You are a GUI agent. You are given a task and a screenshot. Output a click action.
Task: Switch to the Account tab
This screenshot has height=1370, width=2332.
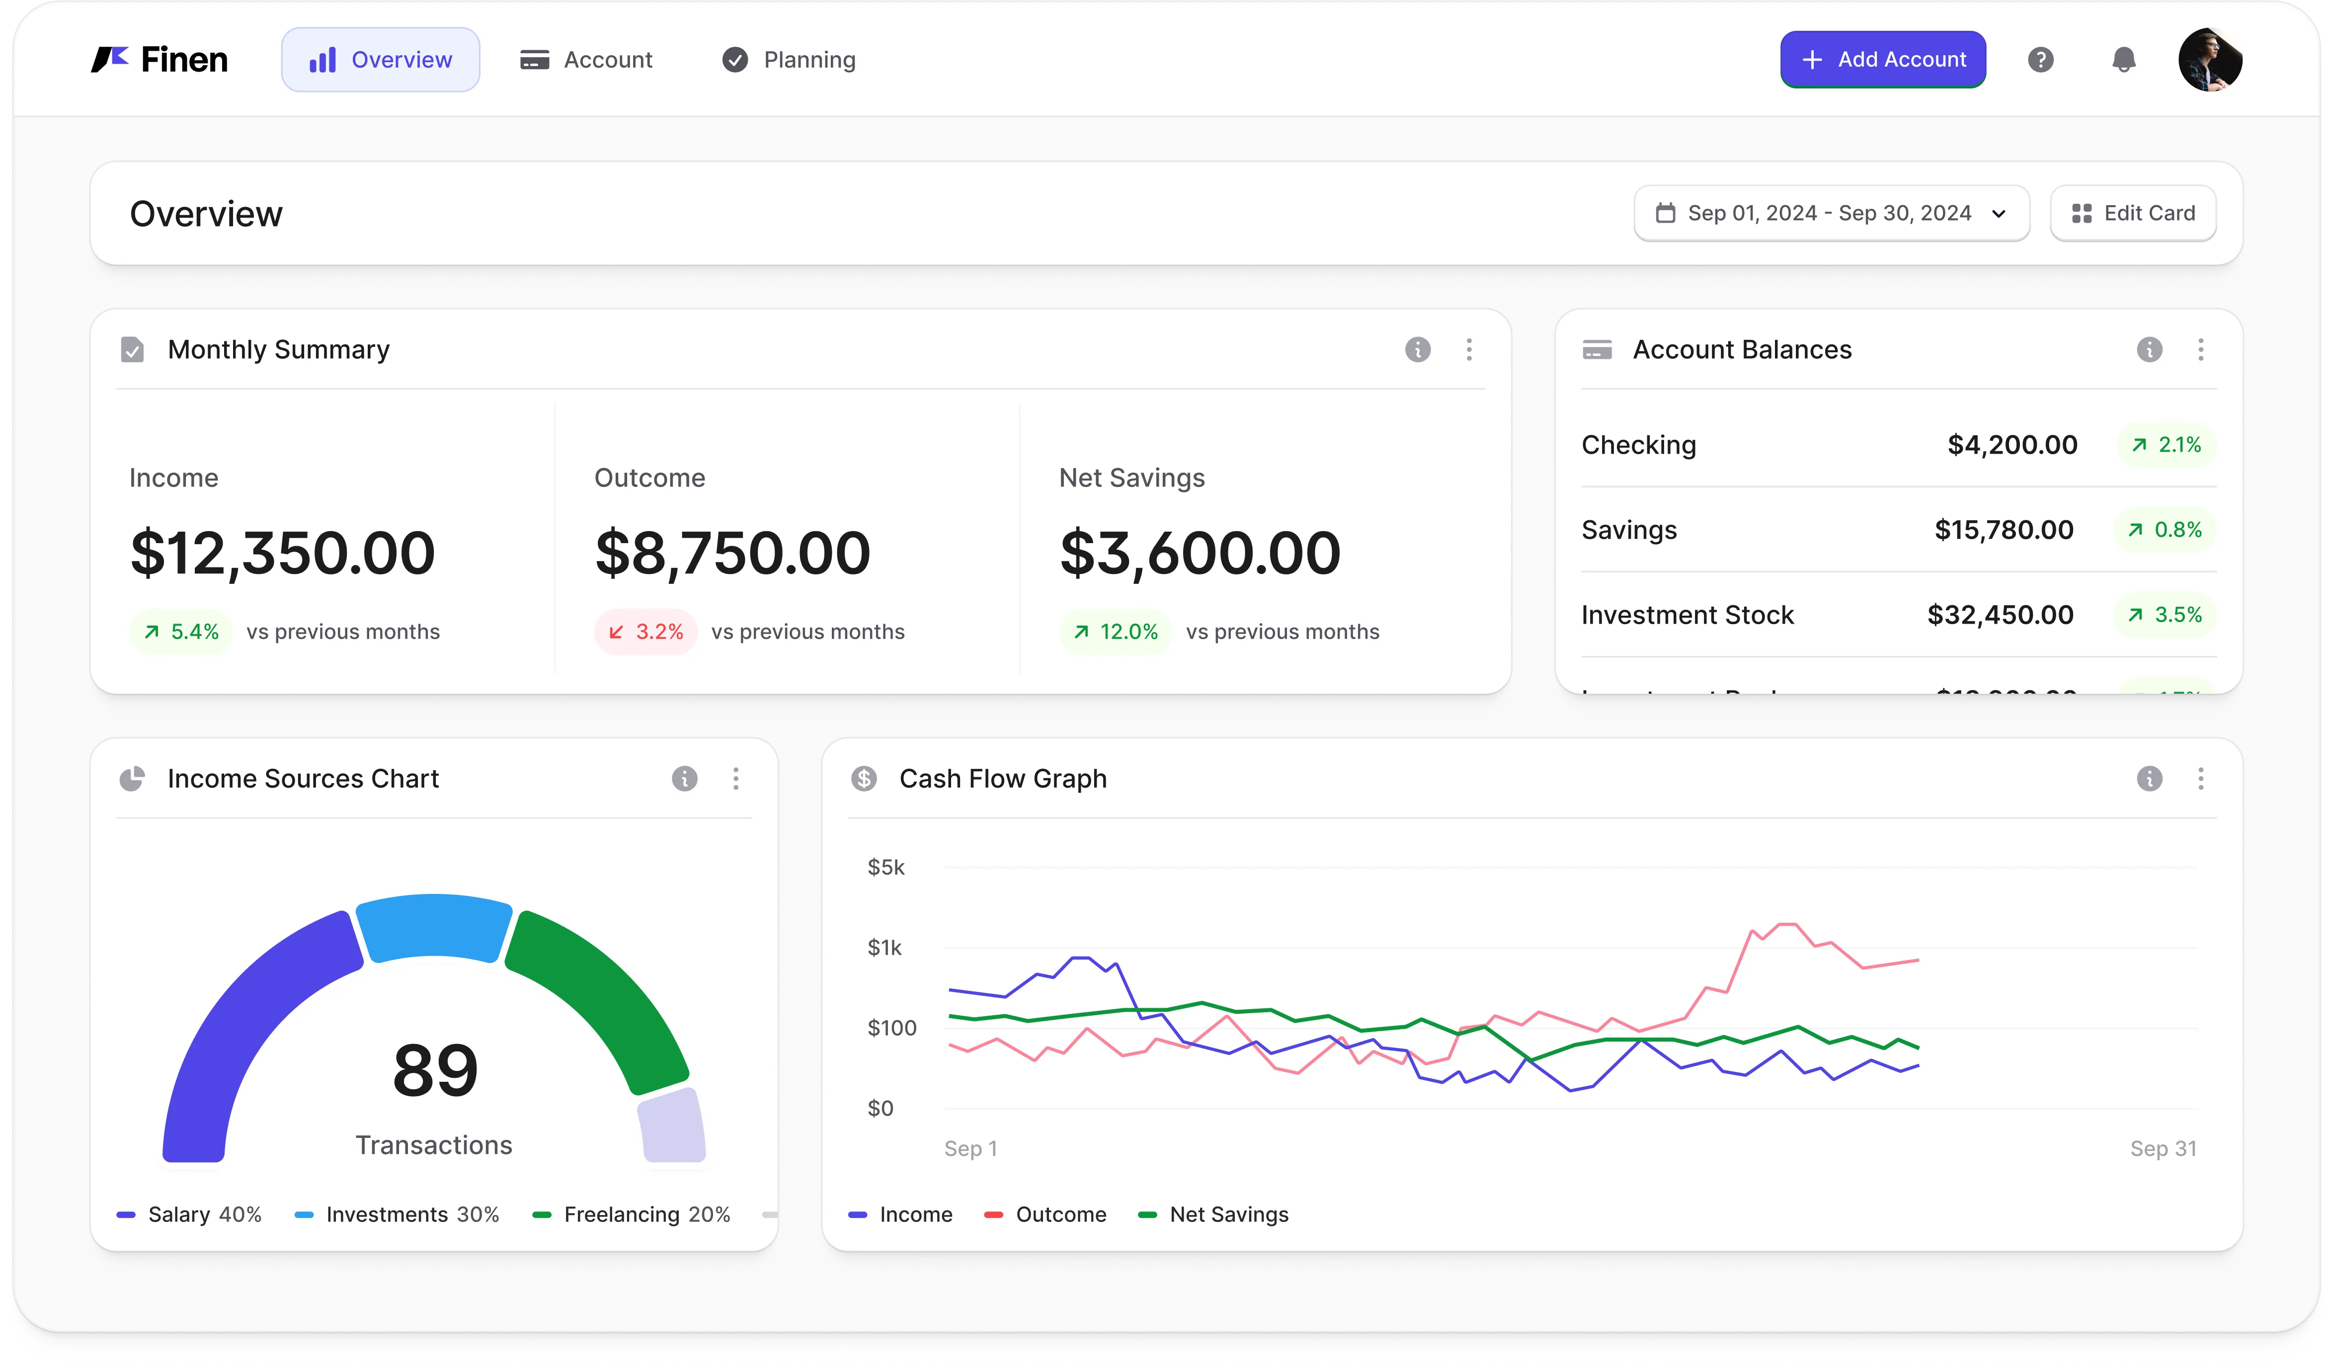click(x=587, y=60)
